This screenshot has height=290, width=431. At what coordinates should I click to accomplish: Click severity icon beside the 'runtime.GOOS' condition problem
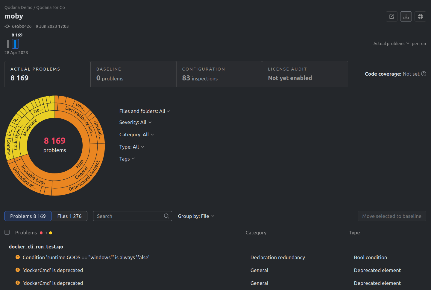(18, 257)
